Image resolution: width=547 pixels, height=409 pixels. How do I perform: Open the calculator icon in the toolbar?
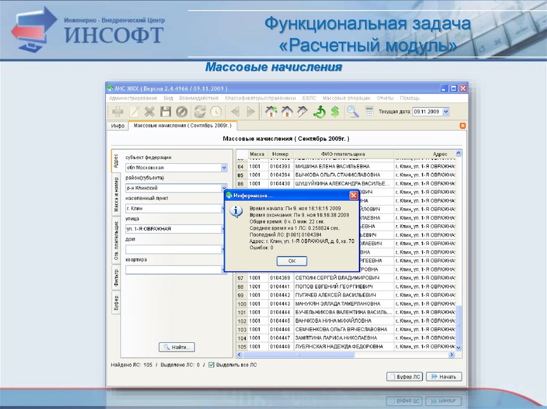pyautogui.click(x=369, y=111)
